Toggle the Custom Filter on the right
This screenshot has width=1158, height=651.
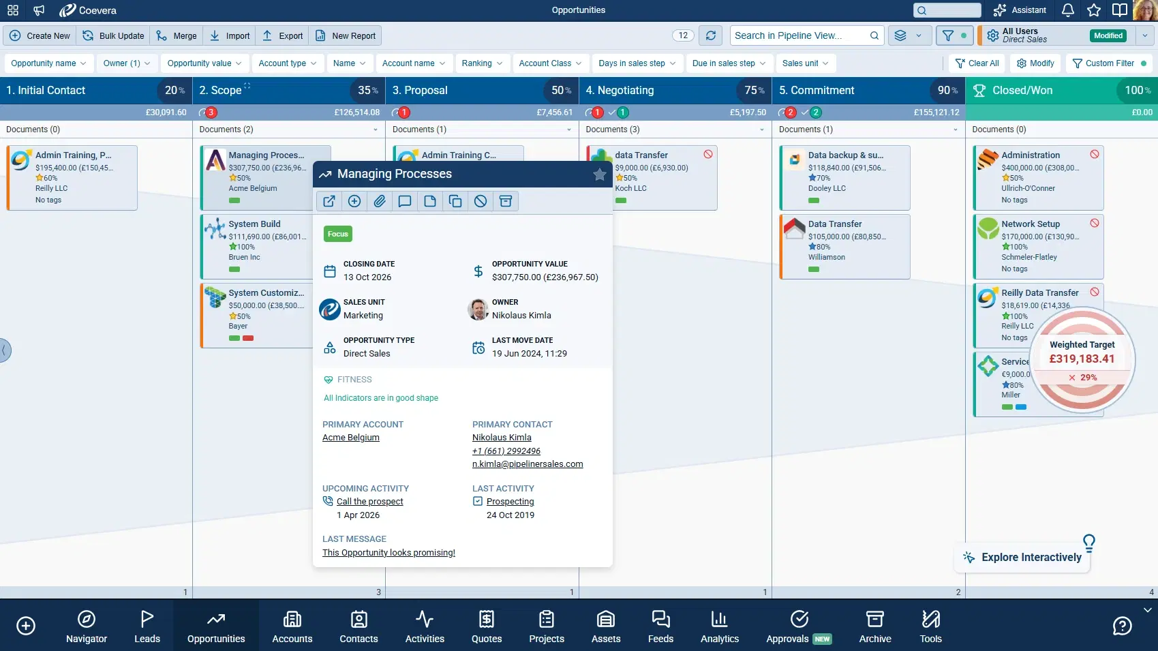[1109, 63]
